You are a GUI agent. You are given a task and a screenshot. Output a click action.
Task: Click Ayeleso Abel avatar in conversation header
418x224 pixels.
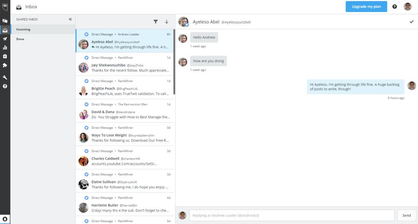click(x=183, y=22)
